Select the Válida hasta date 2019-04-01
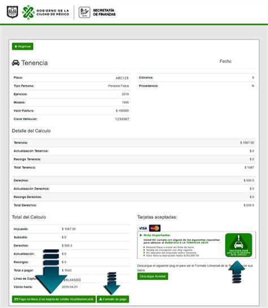This screenshot has width=268, height=308. 70,287
